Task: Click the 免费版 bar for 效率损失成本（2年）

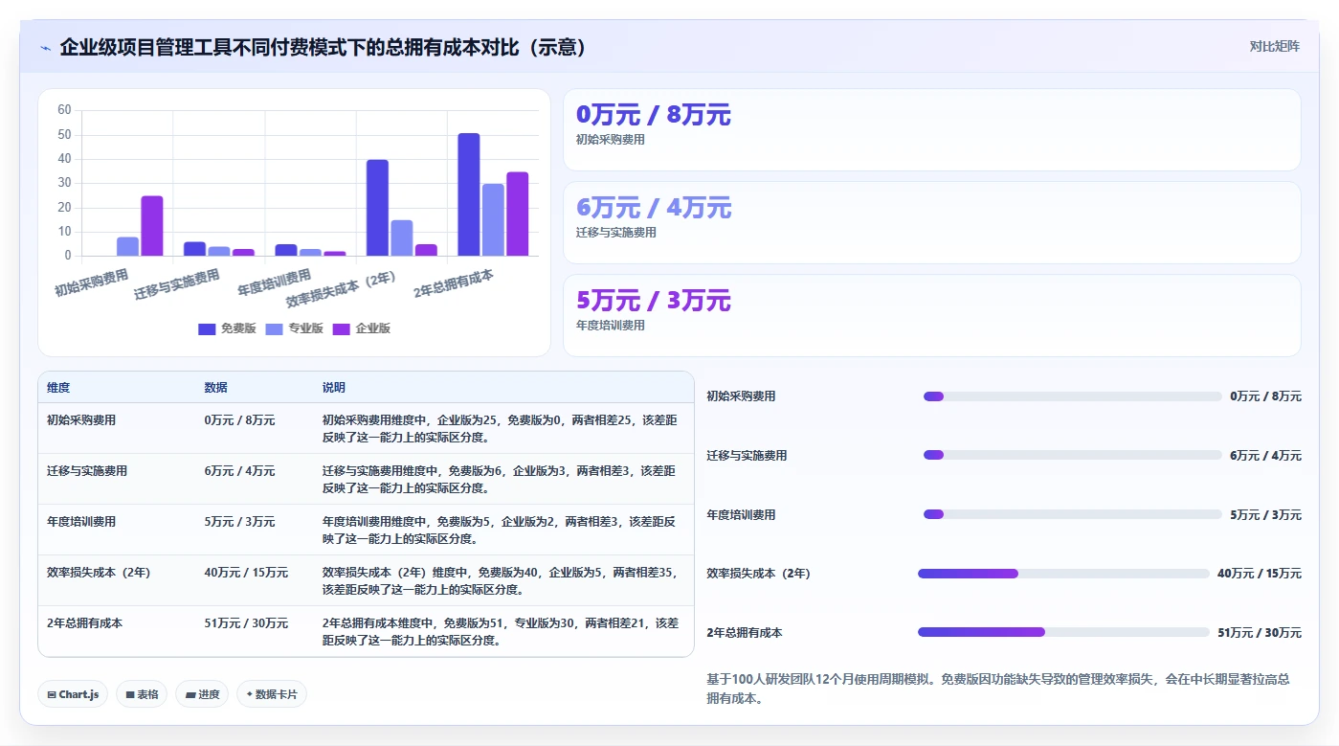Action: point(377,208)
